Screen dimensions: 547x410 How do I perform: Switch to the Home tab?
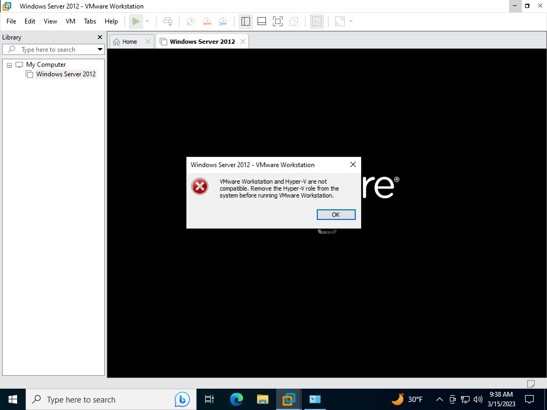point(128,41)
